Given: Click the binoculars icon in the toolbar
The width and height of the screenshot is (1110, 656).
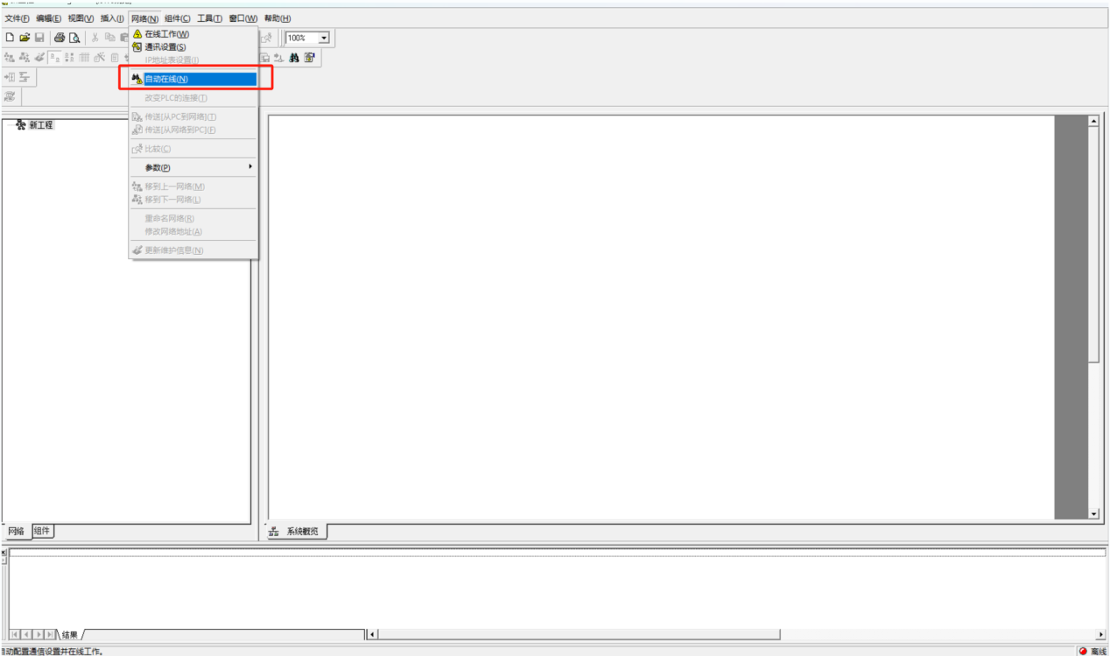Looking at the screenshot, I should pos(294,58).
